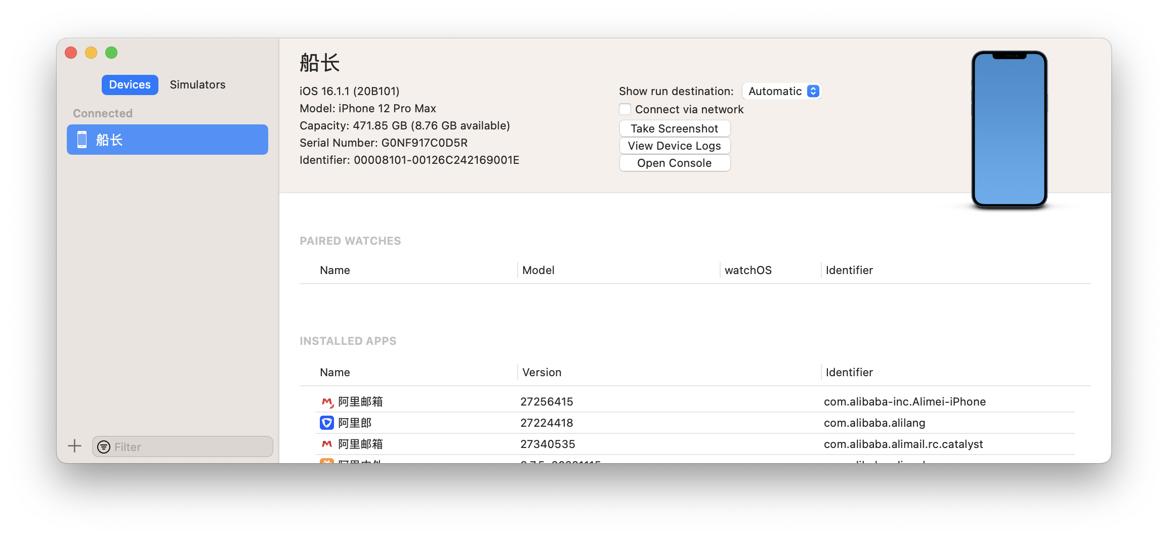
Task: Focus the Filter input field
Action: 183,446
